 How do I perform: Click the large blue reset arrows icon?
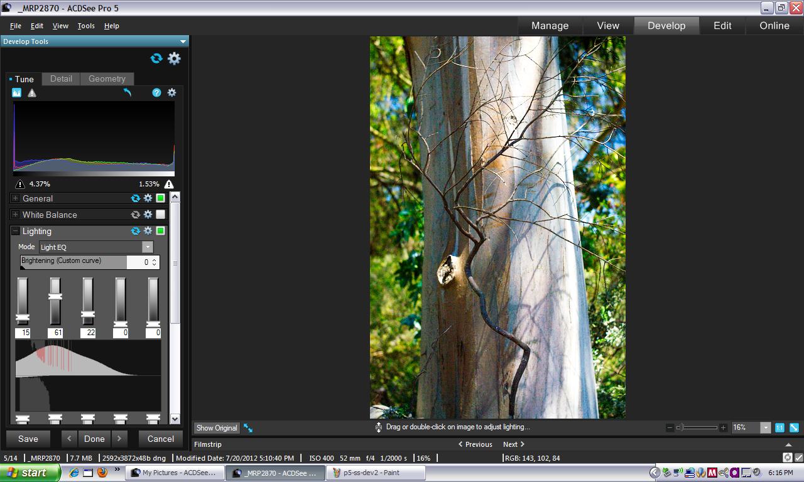point(156,58)
